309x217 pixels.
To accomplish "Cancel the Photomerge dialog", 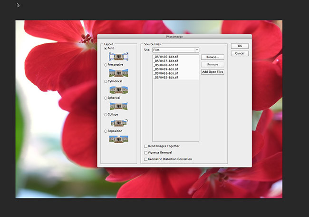I will [240, 53].
